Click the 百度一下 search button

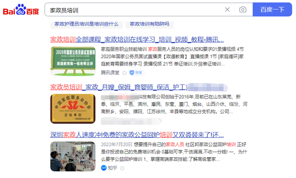[x=272, y=9]
